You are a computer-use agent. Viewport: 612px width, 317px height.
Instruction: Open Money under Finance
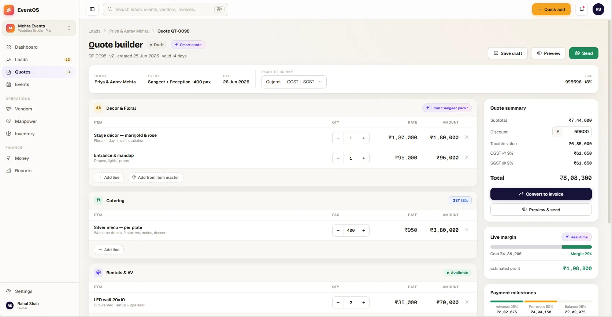point(39,158)
